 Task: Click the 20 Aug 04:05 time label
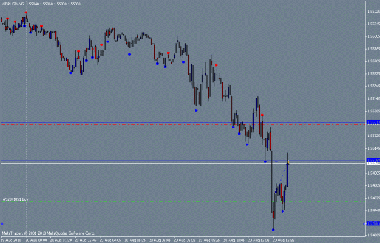coord(110,241)
